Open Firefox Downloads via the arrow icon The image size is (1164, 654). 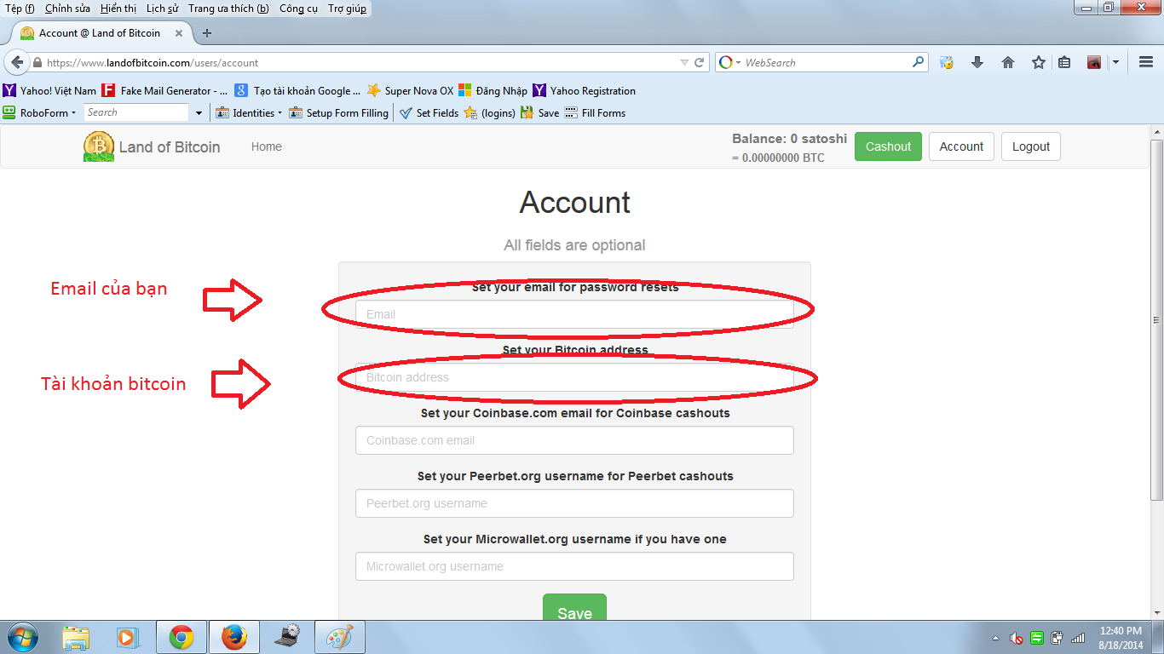pos(977,62)
